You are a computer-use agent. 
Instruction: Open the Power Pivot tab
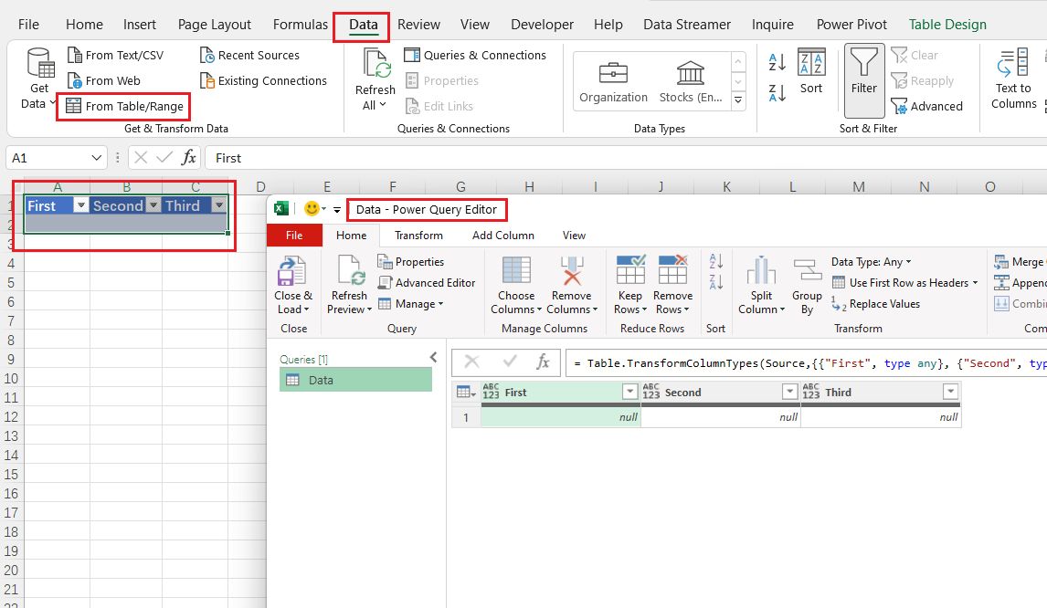(x=851, y=25)
